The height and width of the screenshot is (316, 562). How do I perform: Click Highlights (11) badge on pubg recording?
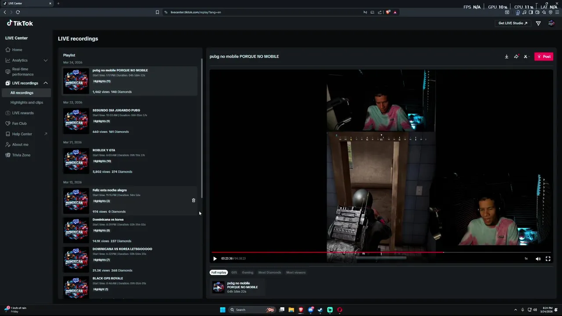tap(102, 81)
